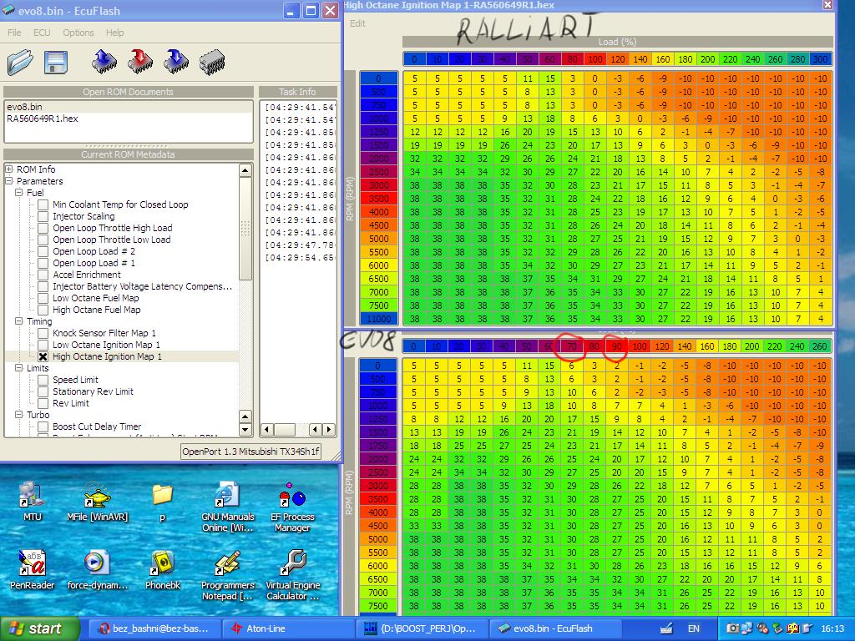The image size is (855, 641).
Task: Click the Speed Limit checkbox
Action: [x=43, y=380]
